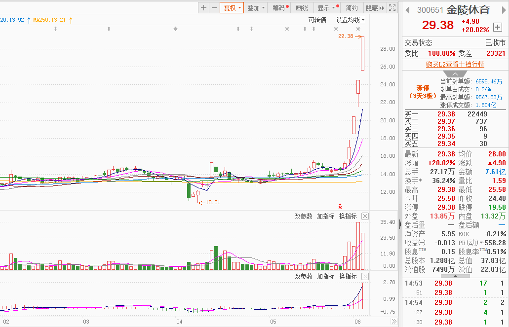The width and height of the screenshot is (509, 327).
Task: Open the 显示 display options dropdown
Action: coord(326,8)
